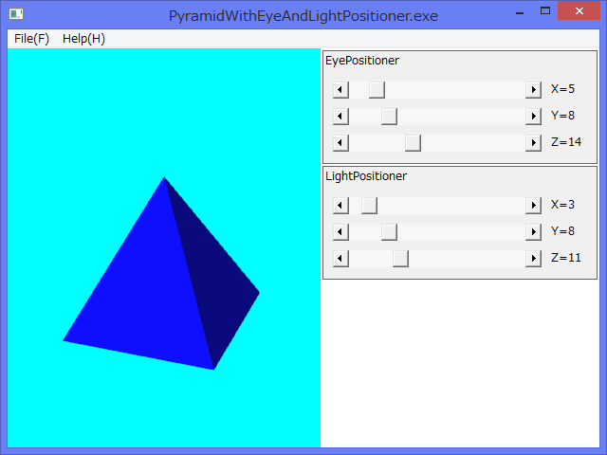
Task: Click the EyePositioner group title
Action: click(x=362, y=61)
